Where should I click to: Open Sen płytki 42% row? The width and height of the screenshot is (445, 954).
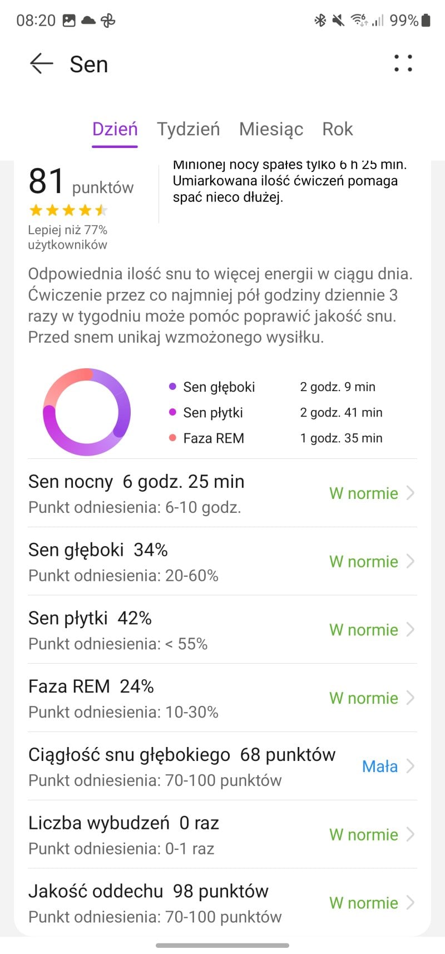[222, 630]
